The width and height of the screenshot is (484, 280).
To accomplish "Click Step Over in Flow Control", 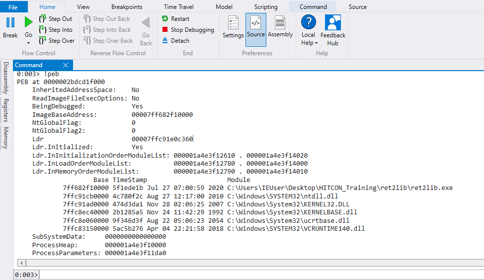I will (x=56, y=41).
